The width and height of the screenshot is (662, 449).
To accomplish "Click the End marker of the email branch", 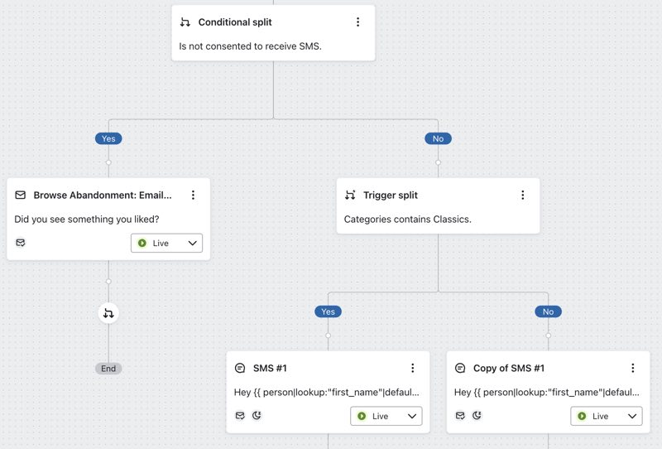I will pos(108,369).
